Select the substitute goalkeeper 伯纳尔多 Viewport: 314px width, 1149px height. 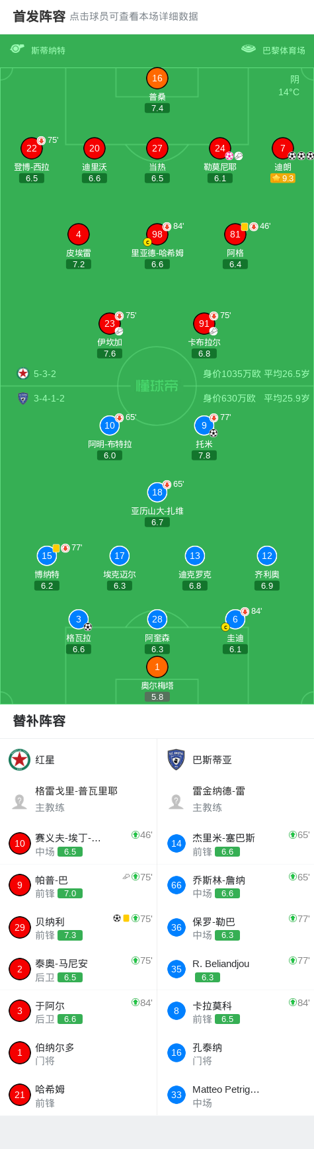pos(79,1052)
